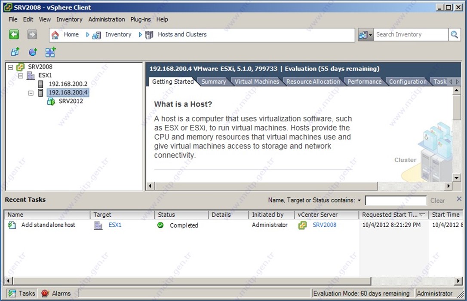The width and height of the screenshot is (467, 301).
Task: Click the Hosts and Clusters icon
Action: [x=149, y=35]
